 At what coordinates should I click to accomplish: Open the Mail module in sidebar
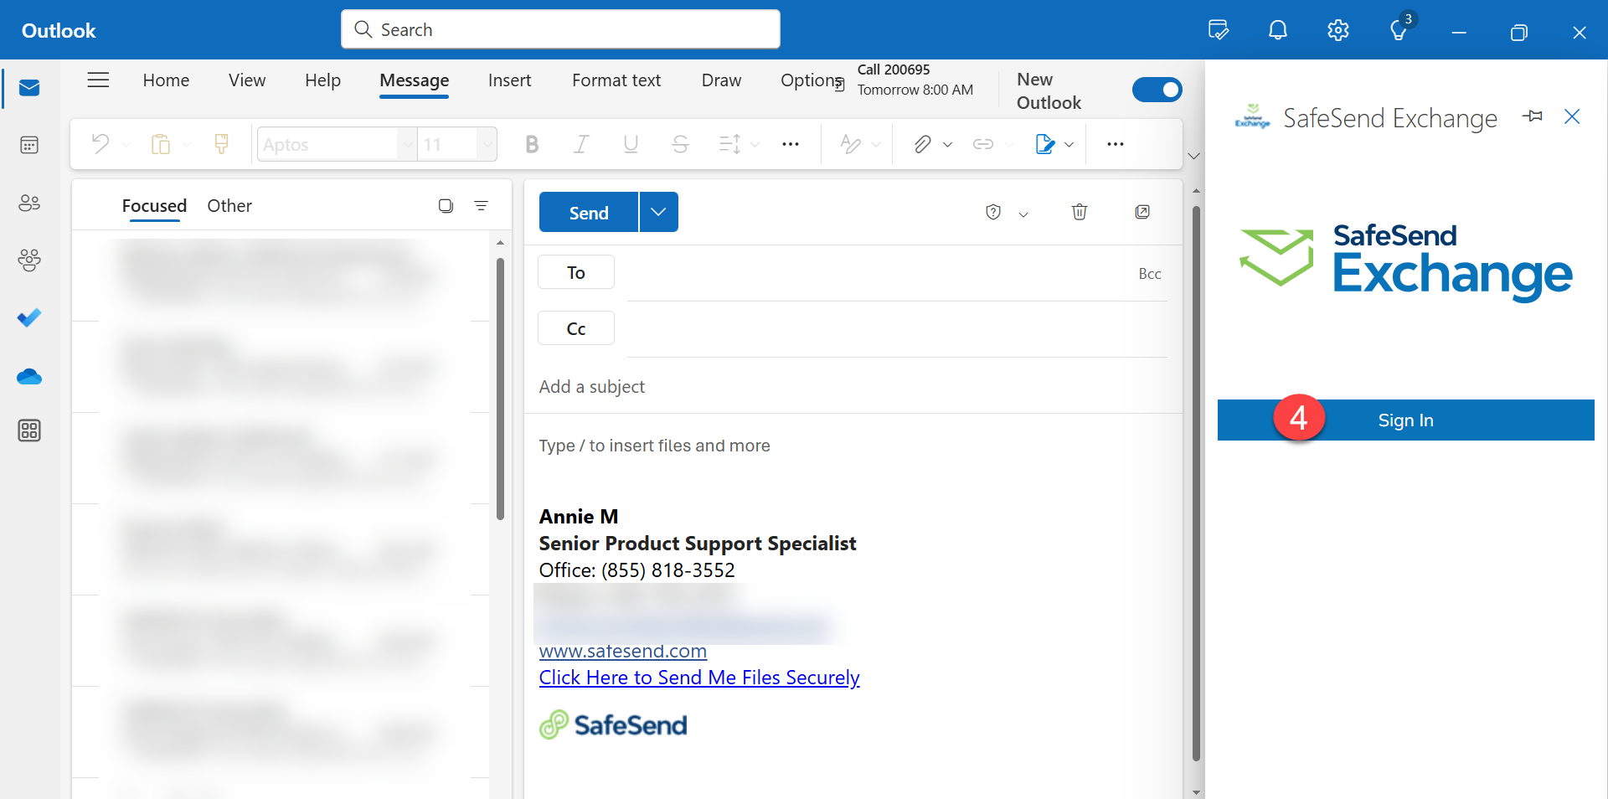(x=29, y=88)
